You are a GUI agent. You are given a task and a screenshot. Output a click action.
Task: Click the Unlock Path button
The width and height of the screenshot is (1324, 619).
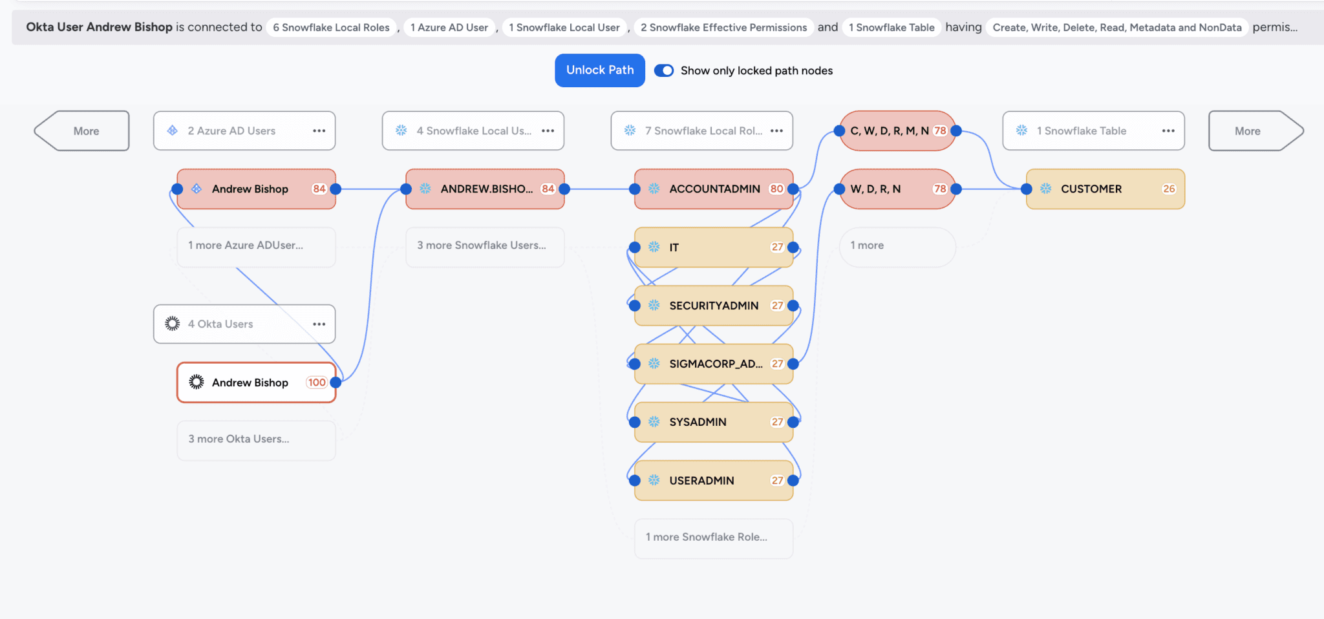(599, 70)
